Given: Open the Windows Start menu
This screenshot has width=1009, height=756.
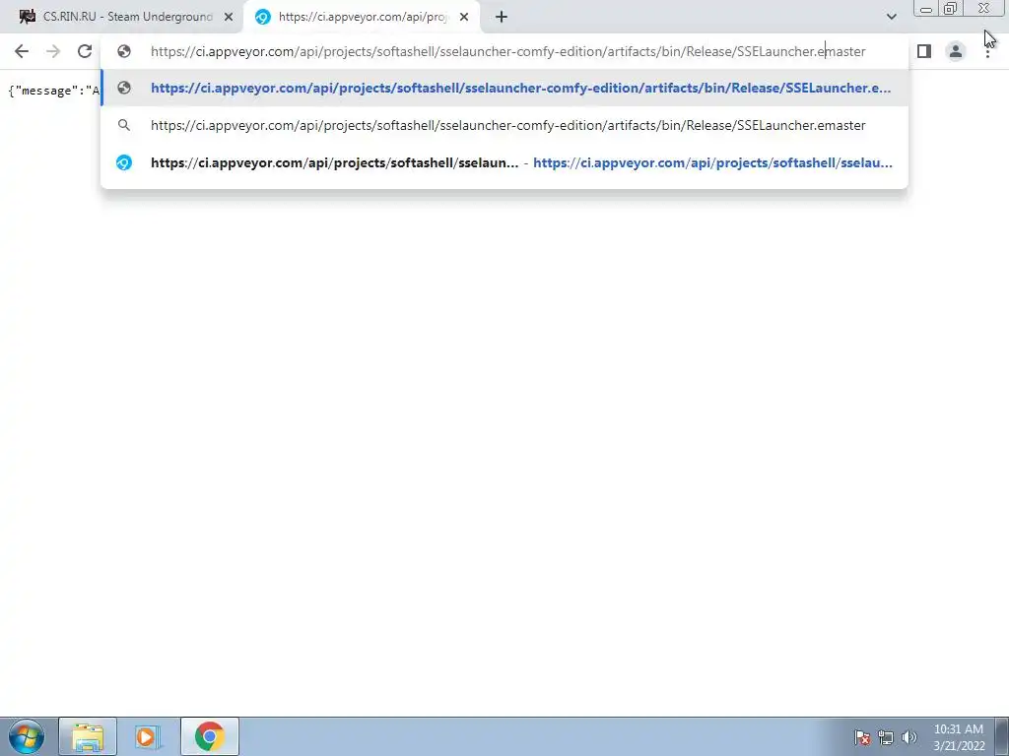Looking at the screenshot, I should [27, 736].
